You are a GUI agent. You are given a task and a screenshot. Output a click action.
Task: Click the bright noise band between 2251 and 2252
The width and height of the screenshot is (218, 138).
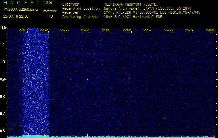click(x=35, y=81)
